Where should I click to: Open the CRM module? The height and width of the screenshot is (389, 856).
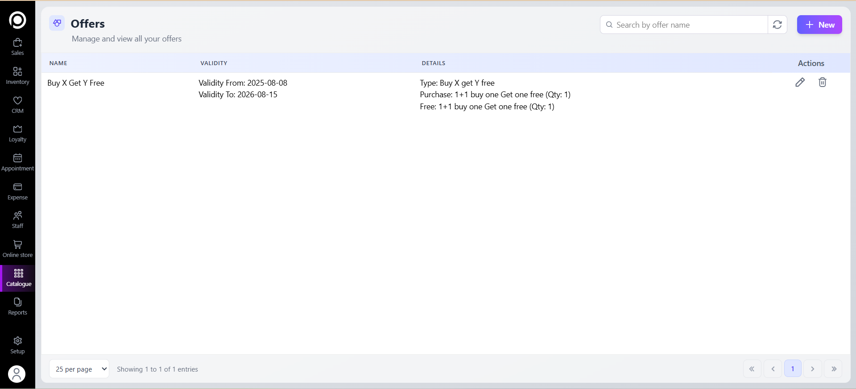pos(17,105)
